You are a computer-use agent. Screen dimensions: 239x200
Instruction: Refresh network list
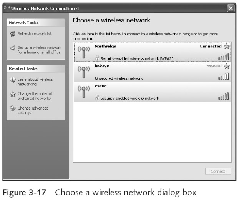click(35, 33)
